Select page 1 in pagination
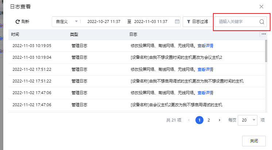 [x=199, y=120]
